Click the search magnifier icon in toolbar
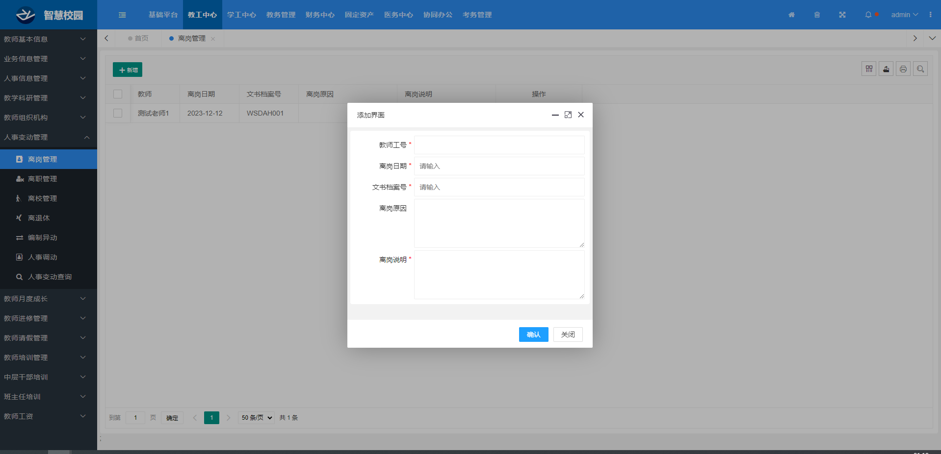 920,69
